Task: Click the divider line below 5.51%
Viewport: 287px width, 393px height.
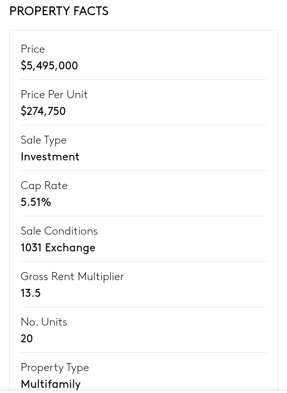Action: 143,216
